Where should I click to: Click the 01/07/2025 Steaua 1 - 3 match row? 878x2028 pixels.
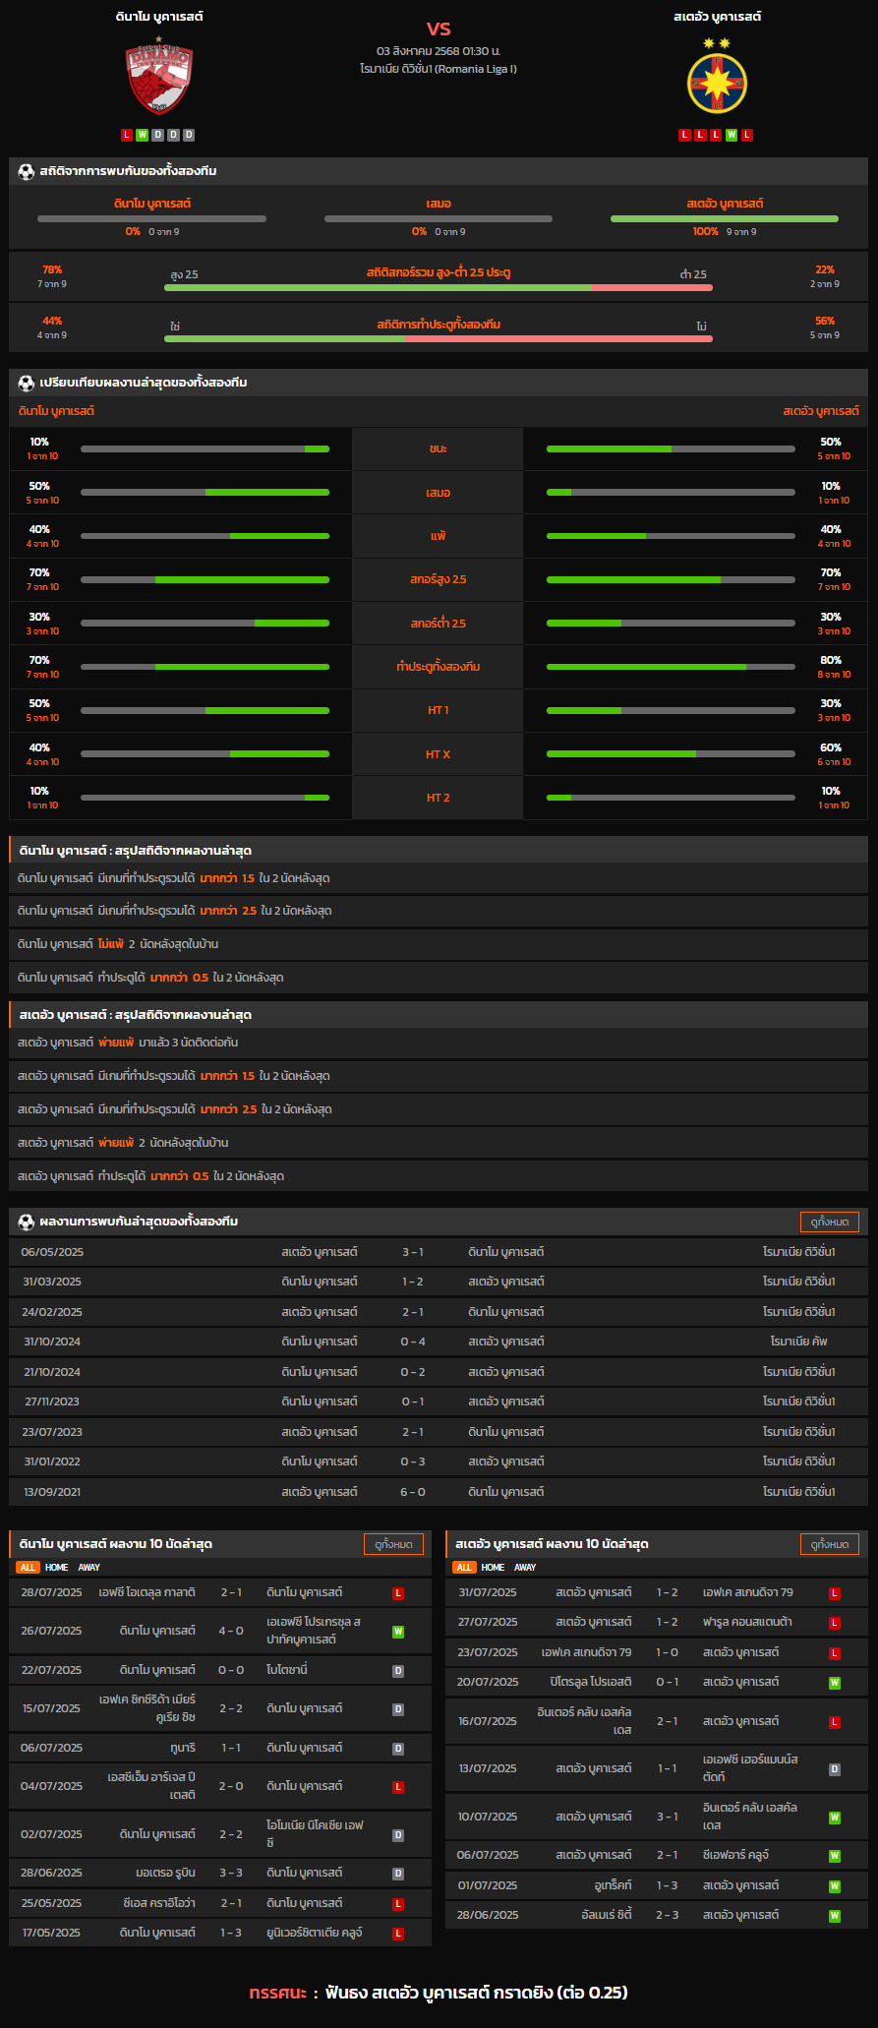click(657, 1885)
